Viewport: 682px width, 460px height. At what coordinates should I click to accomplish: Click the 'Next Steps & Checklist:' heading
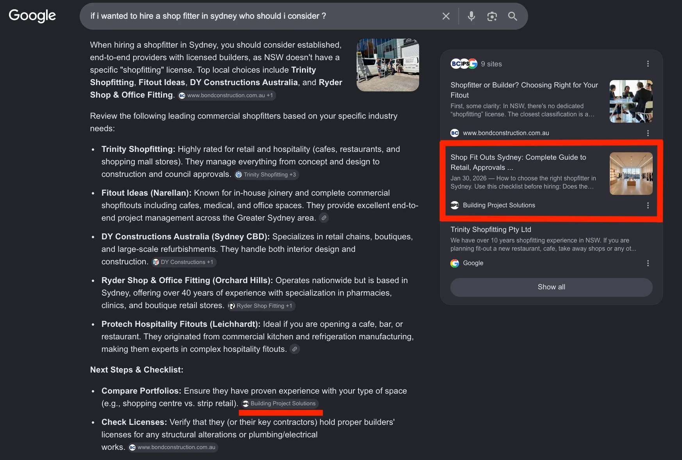coord(137,370)
